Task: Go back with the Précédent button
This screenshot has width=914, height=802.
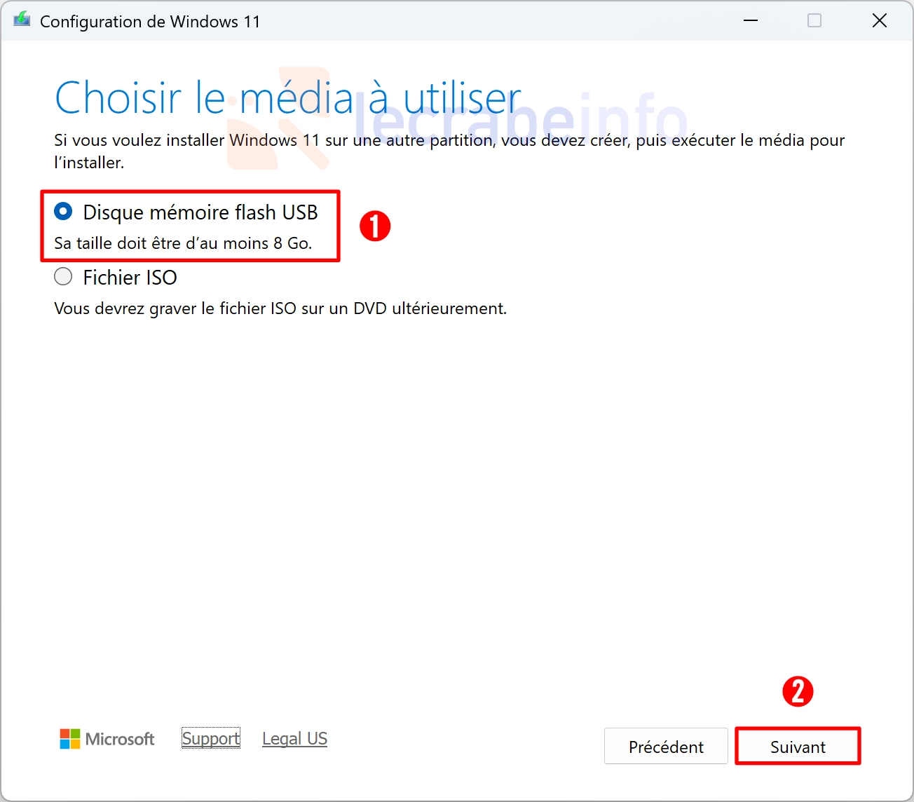Action: 666,747
